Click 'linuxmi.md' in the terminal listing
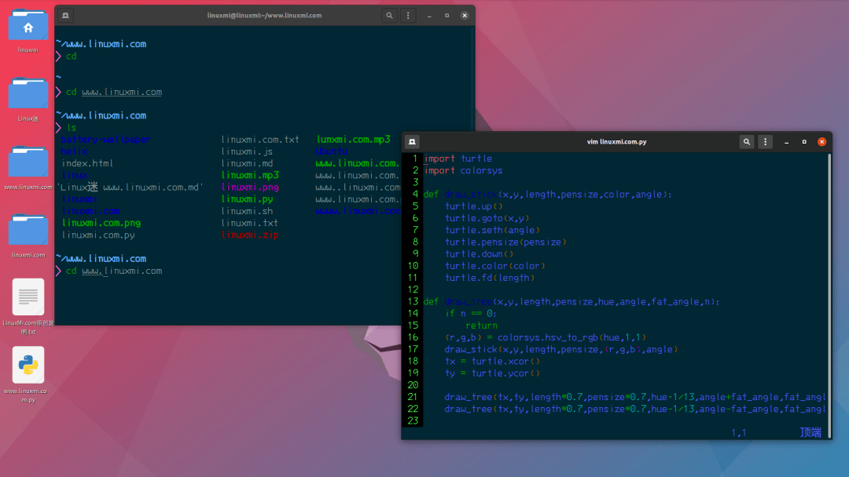Image resolution: width=849 pixels, height=477 pixels. coord(247,163)
